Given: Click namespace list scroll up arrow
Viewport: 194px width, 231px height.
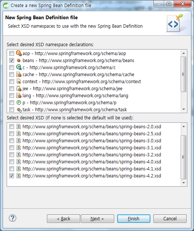Looking at the screenshot, I should (x=184, y=53).
